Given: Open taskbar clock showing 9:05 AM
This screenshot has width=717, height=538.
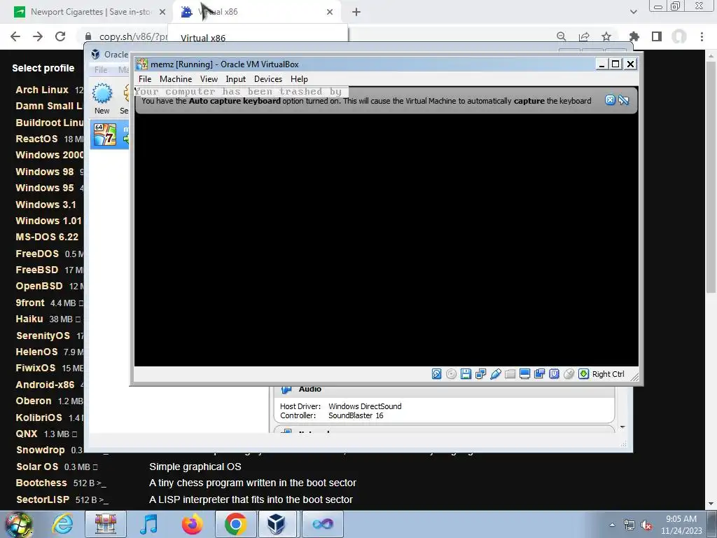Looking at the screenshot, I should point(681,525).
